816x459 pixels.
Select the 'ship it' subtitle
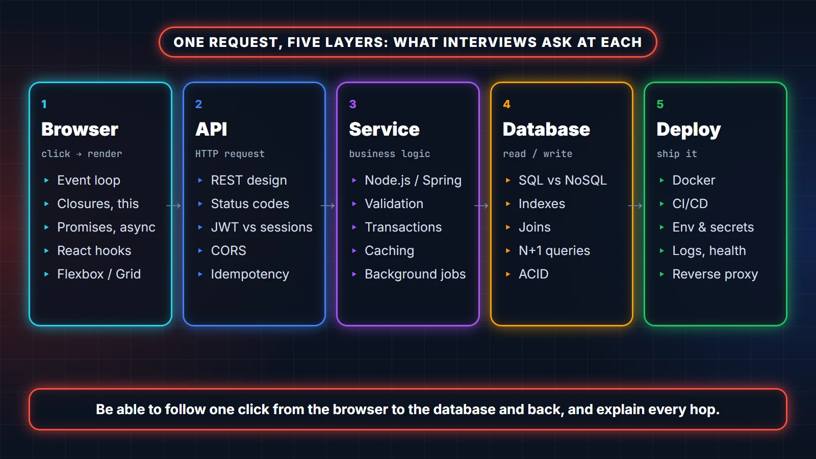tap(677, 154)
